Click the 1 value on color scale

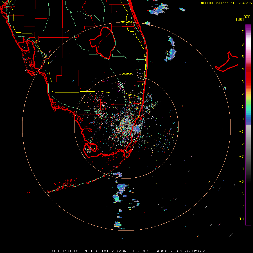242,107
